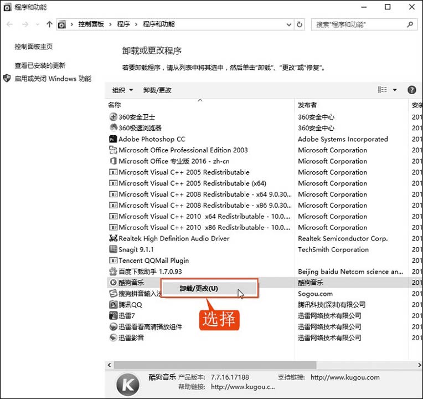
Task: Open the view options dropdown arrow
Action: coord(394,90)
